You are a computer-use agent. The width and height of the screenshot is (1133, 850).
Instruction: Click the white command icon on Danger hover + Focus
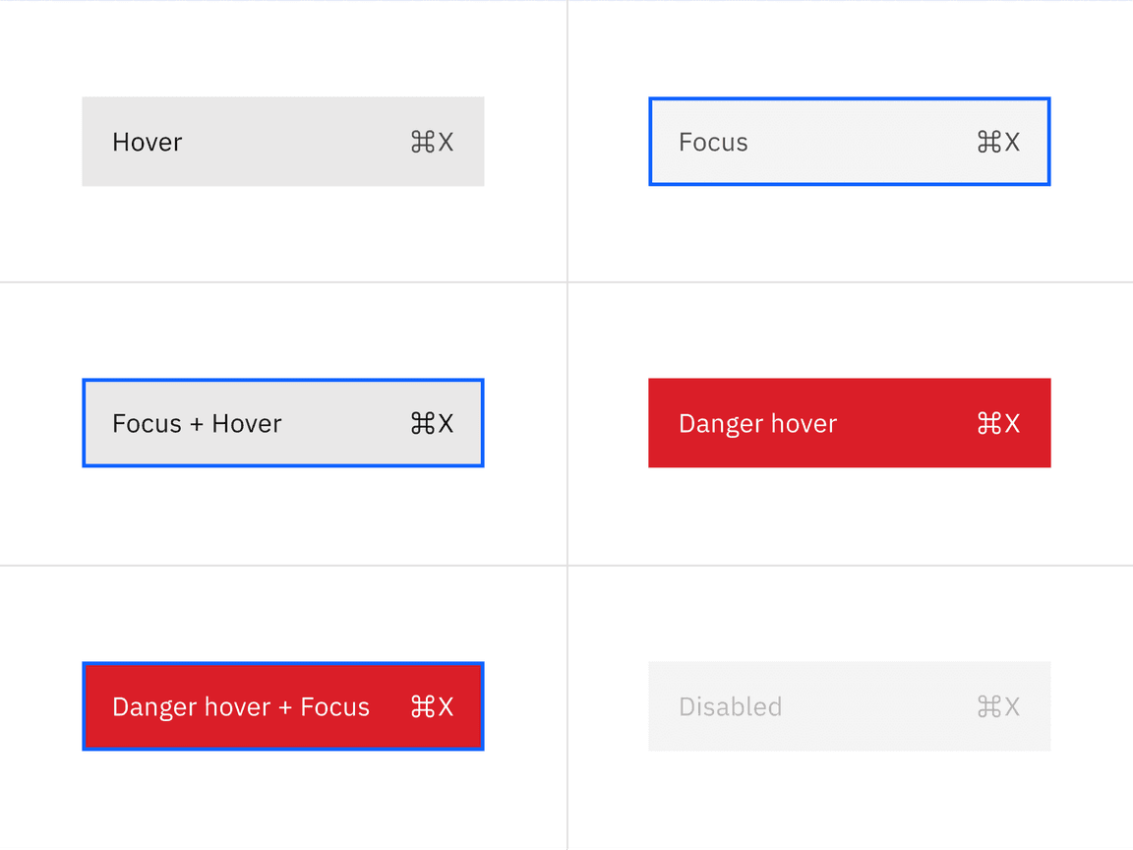click(x=422, y=706)
